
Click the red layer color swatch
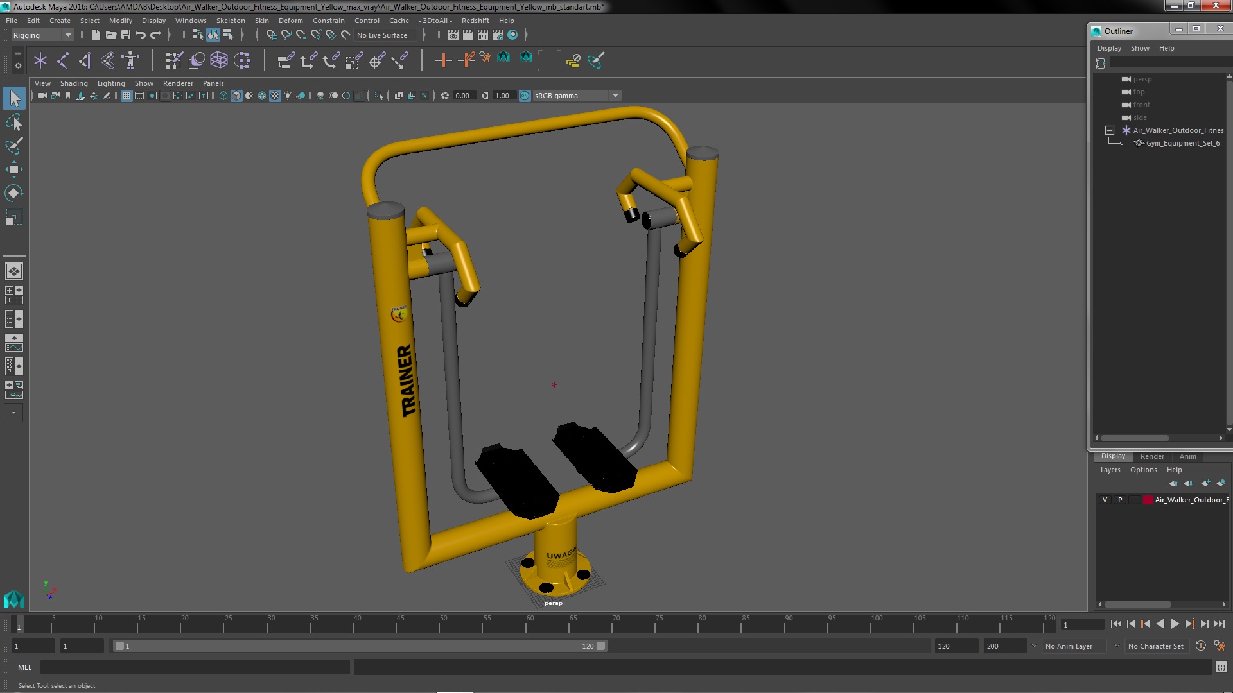click(1148, 500)
